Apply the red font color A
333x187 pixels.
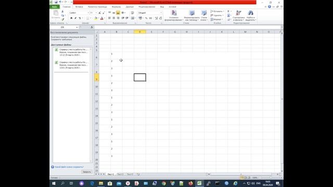click(102, 18)
